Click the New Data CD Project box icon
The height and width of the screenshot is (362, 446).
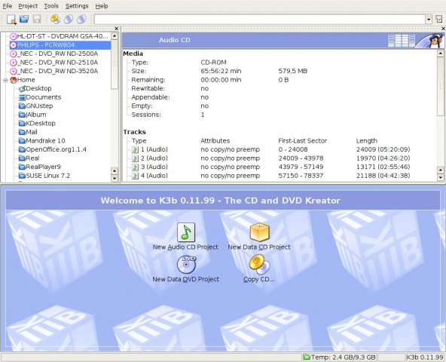(259, 232)
